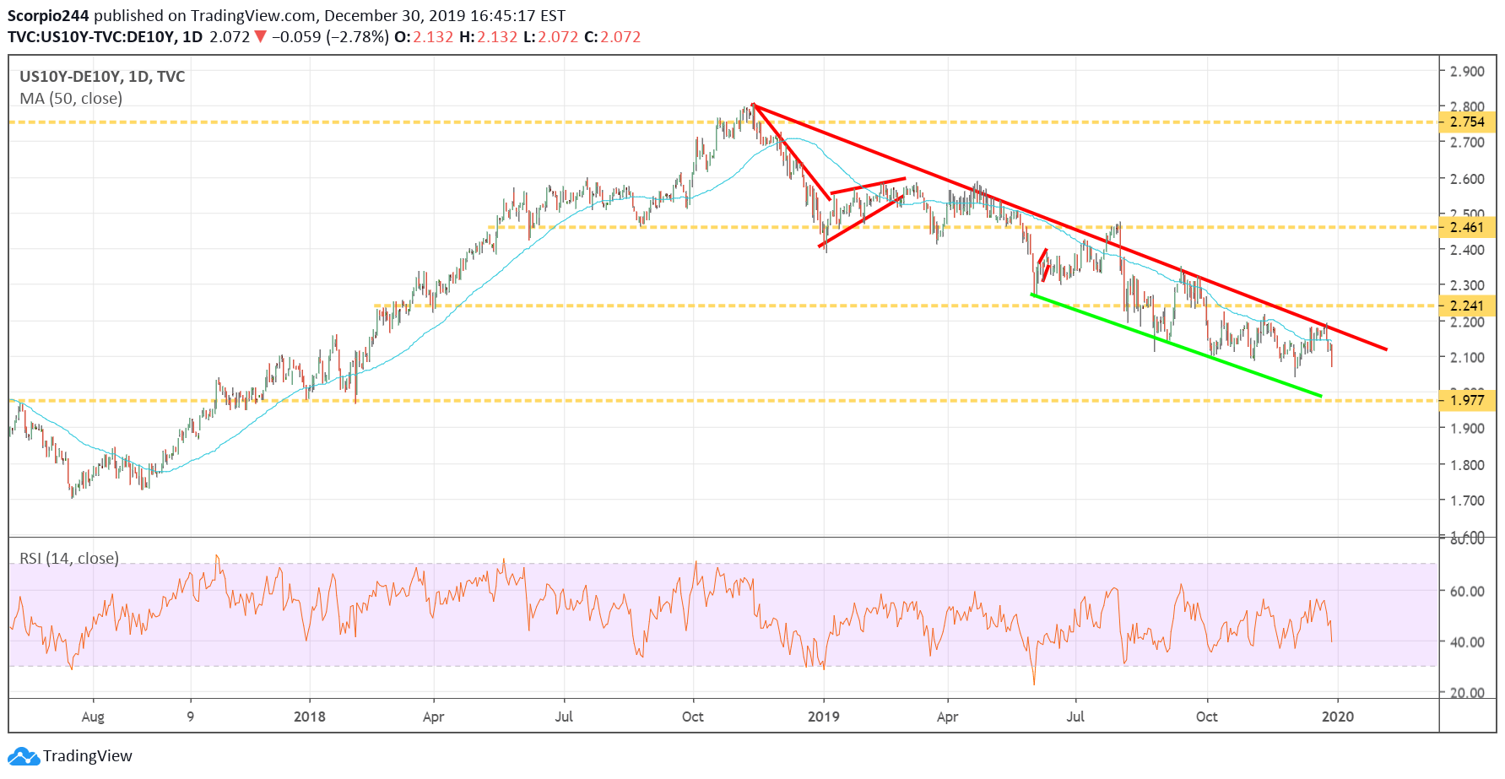This screenshot has height=779, width=1505.
Task: Click the RSI (14, close) indicator label
Action: pyautogui.click(x=69, y=559)
